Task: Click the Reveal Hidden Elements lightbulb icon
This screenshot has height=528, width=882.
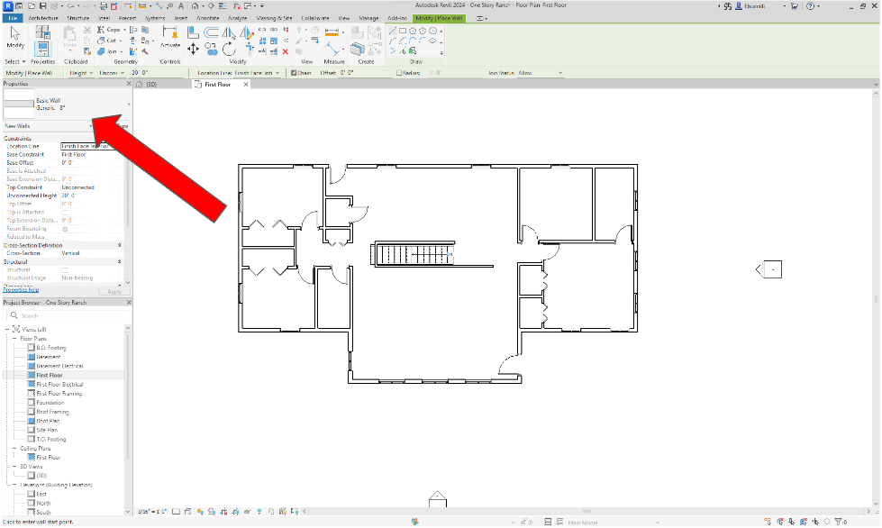Action: point(259,512)
